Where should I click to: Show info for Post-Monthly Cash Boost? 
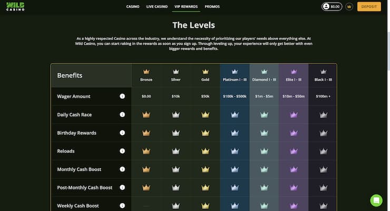122,187
